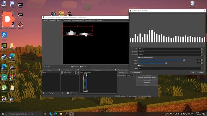Open the red recorder app on taskbar
This screenshot has height=116, width=207.
click(66, 114)
